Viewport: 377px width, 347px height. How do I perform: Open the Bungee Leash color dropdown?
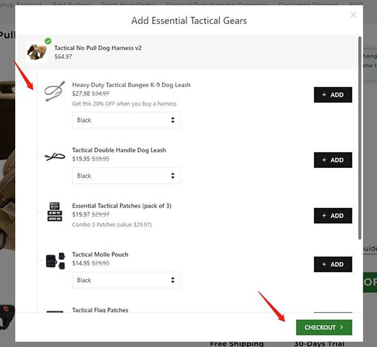pyautogui.click(x=126, y=120)
